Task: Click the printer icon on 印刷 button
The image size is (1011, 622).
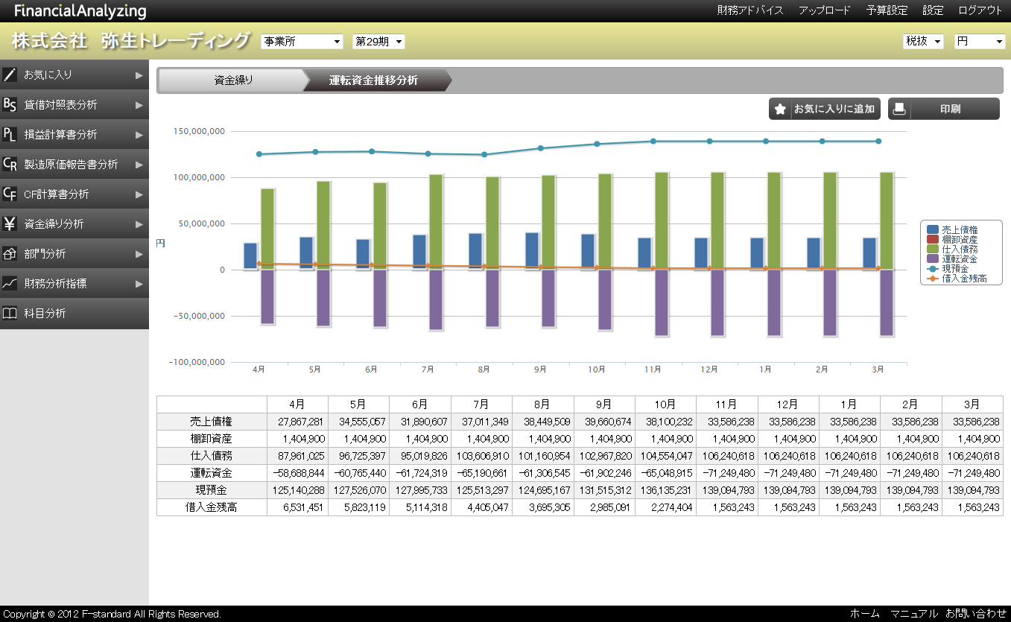Action: pos(899,109)
